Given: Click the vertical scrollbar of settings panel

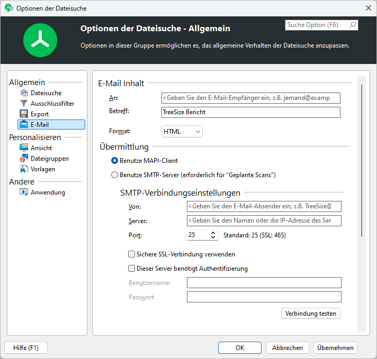Looking at the screenshot, I should click(x=361, y=161).
